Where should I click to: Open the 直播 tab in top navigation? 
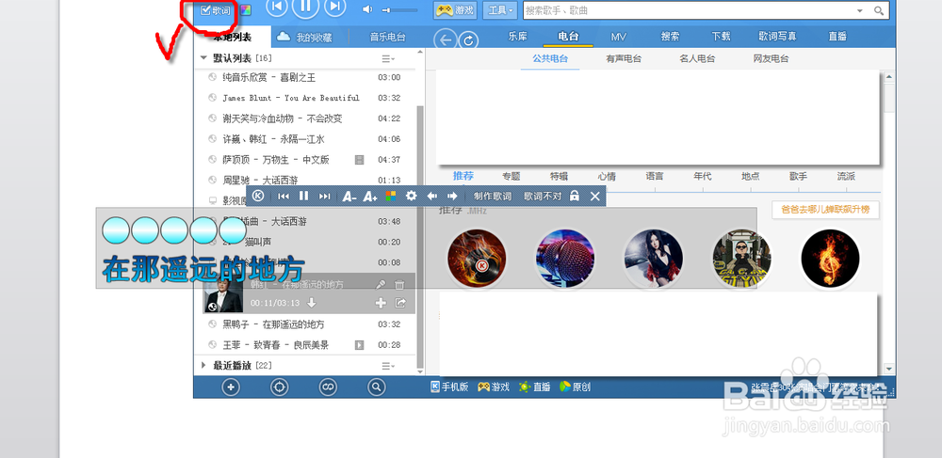point(837,37)
